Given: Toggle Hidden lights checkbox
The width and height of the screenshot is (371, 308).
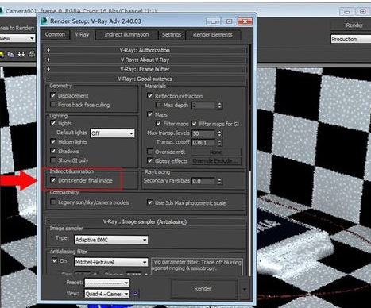Looking at the screenshot, I should tap(53, 141).
